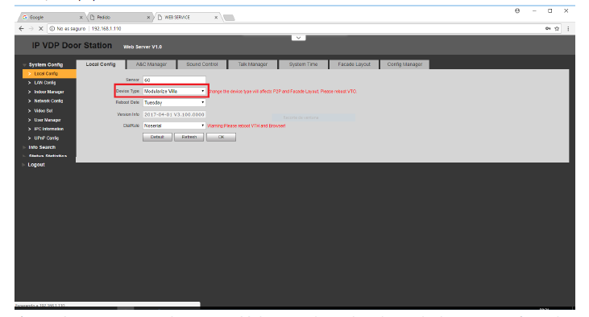
Task: Click the Version Info field
Action: pos(174,114)
